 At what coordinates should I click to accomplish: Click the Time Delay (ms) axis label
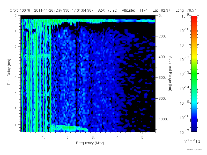pyautogui.click(x=9, y=72)
